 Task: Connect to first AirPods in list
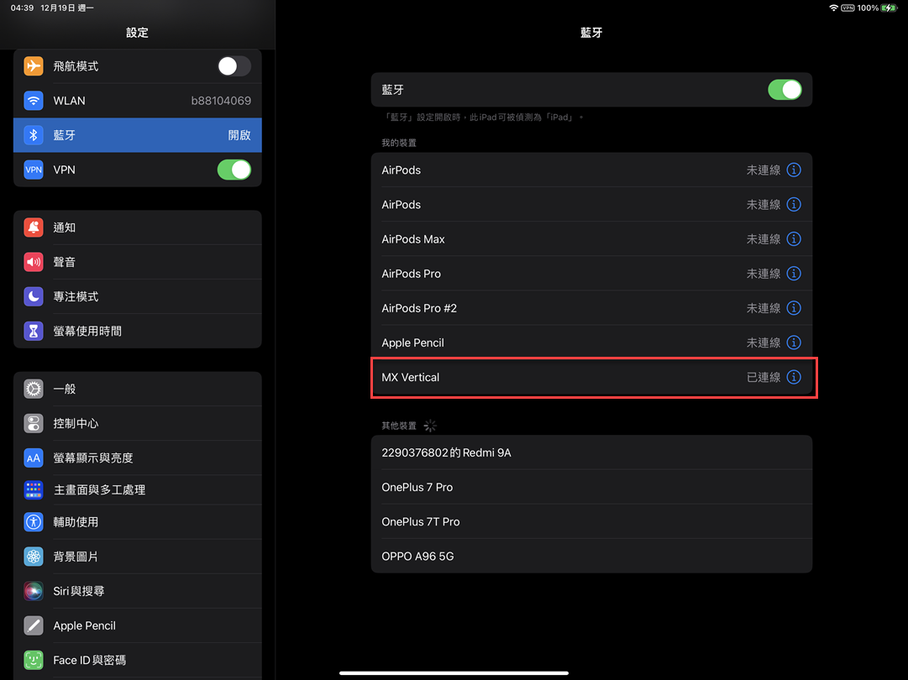(591, 170)
